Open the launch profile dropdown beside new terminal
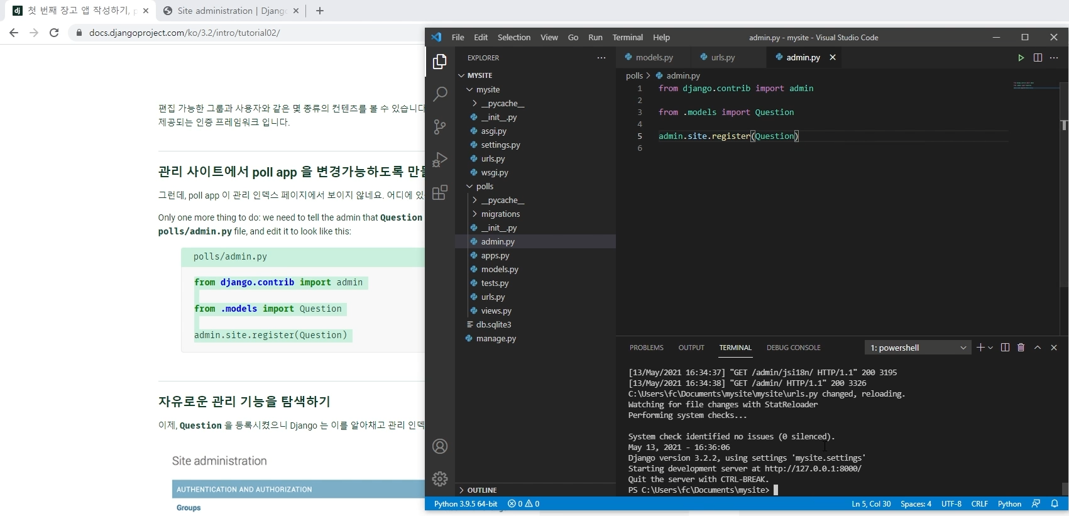The width and height of the screenshot is (1069, 516). pyautogui.click(x=990, y=348)
